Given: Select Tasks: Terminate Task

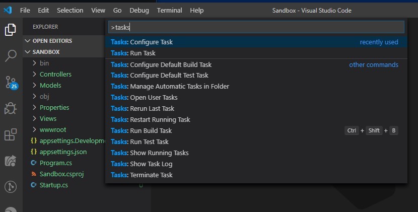Looking at the screenshot, I should click(x=256, y=175).
